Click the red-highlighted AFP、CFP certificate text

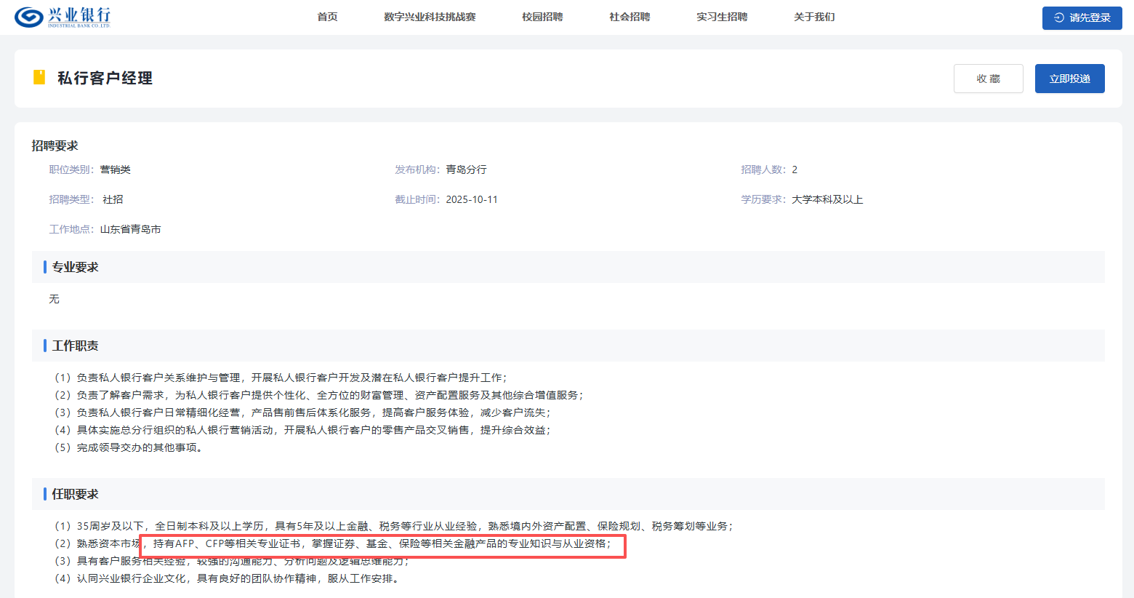382,544
